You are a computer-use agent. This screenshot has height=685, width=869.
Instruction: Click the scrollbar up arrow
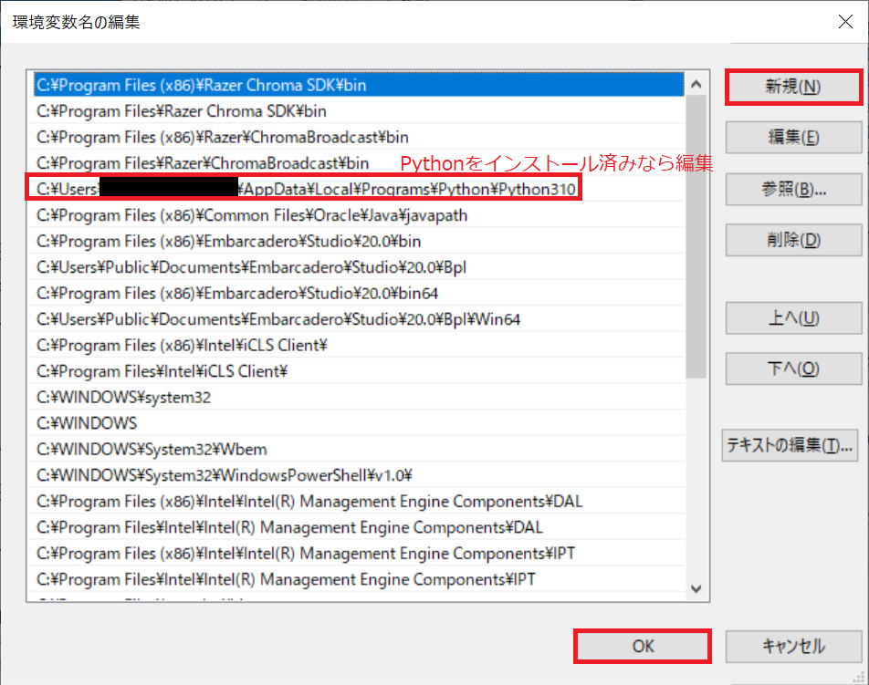coord(696,84)
